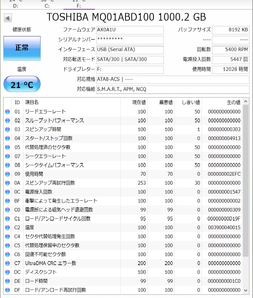This screenshot has height=298, width=253.
Task: Click the 最悪値 column header
Action: pos(161,102)
